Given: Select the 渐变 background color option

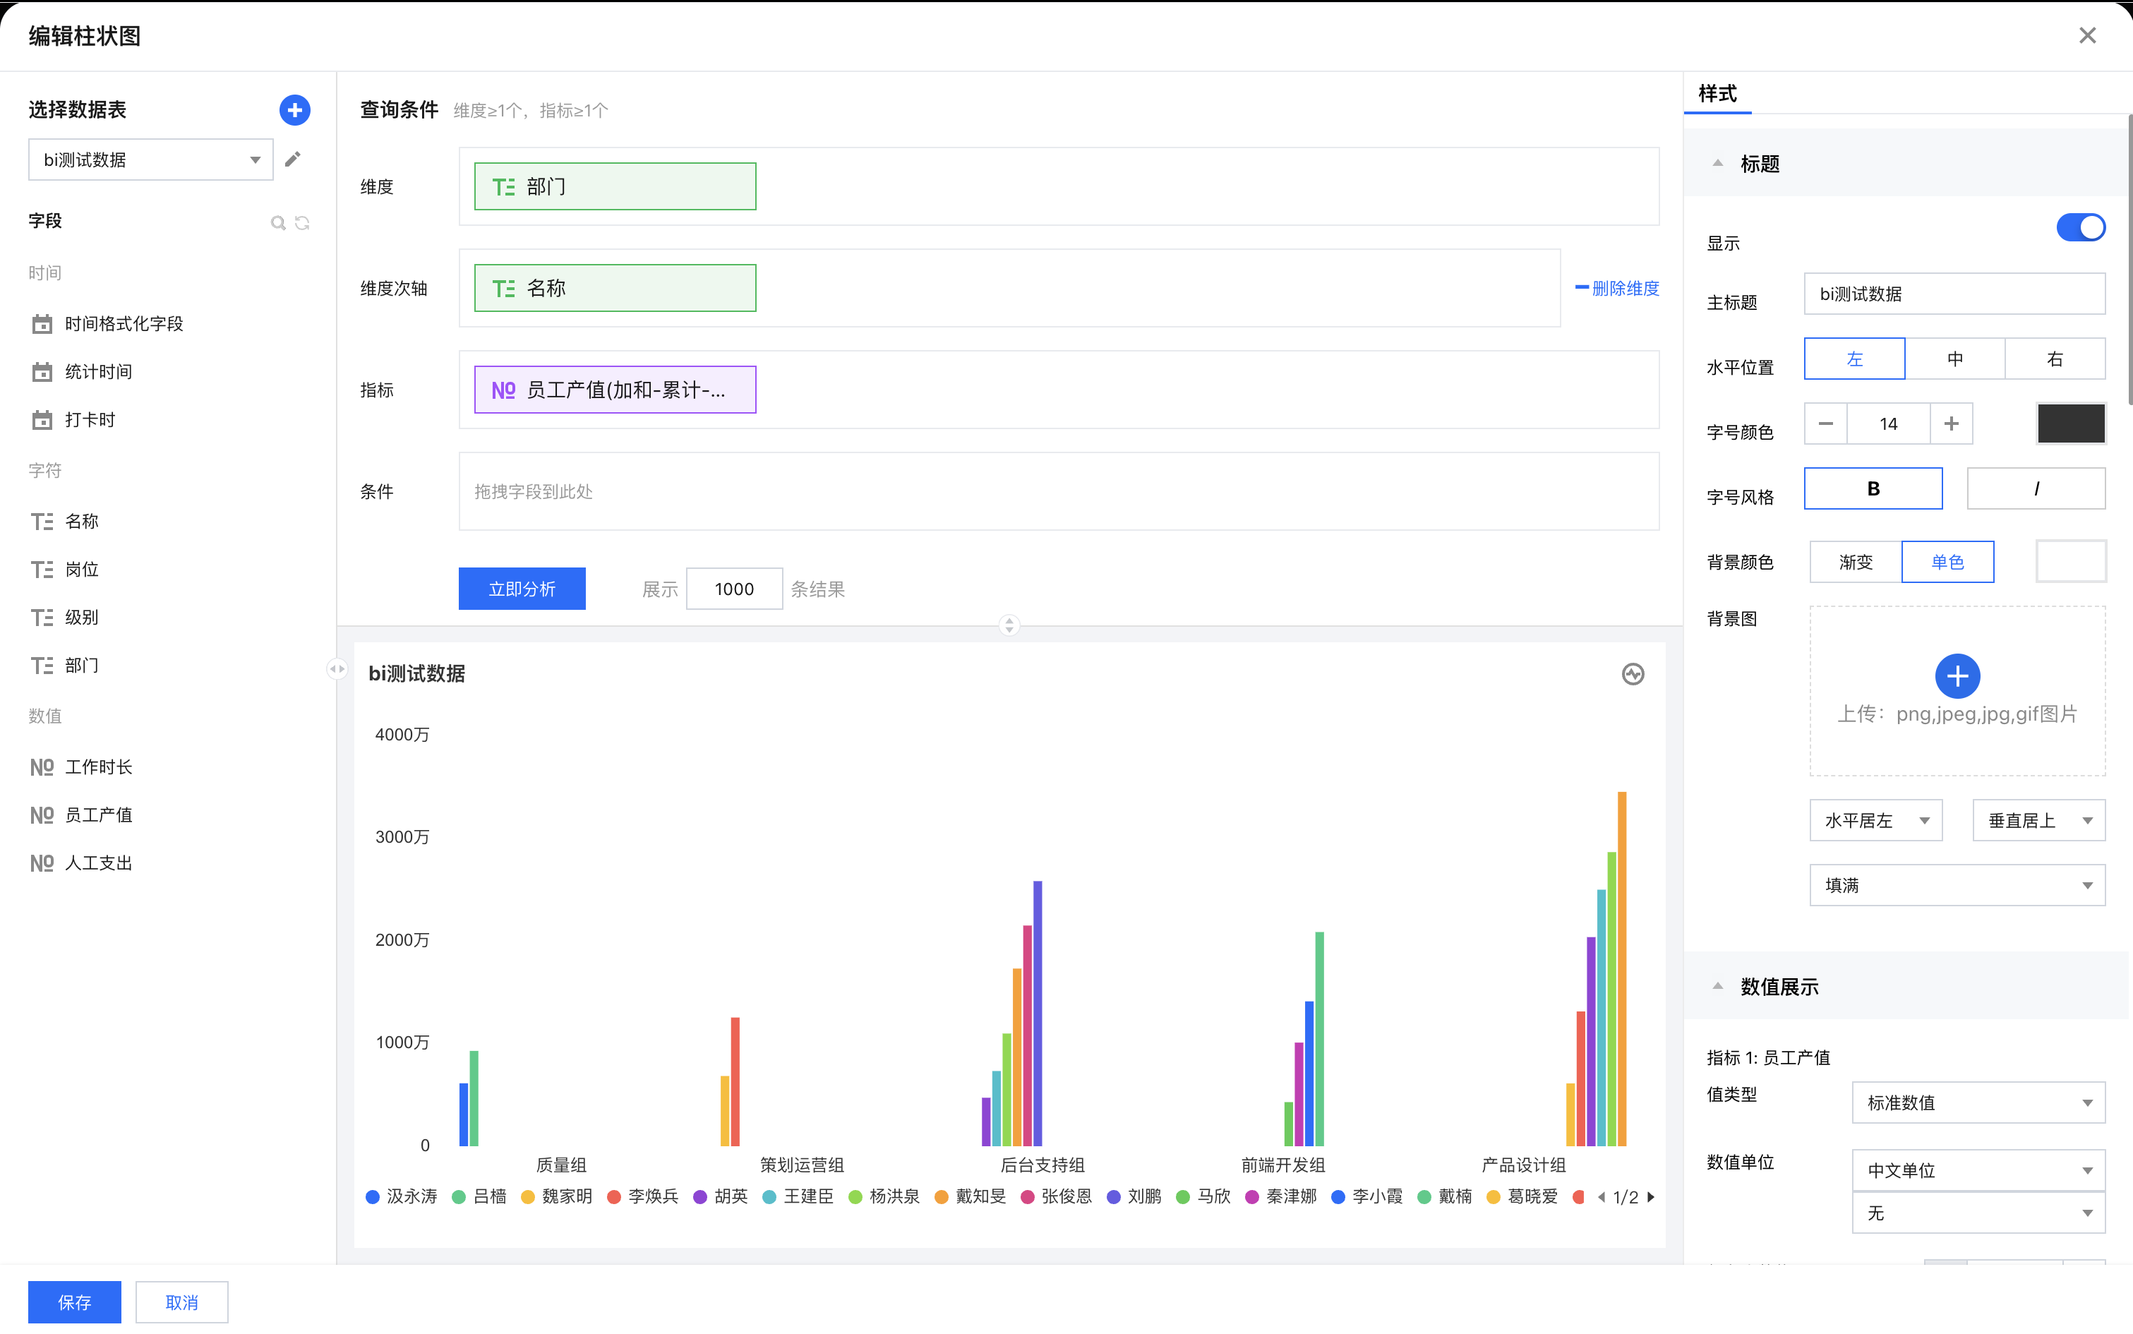Looking at the screenshot, I should click(x=1855, y=562).
